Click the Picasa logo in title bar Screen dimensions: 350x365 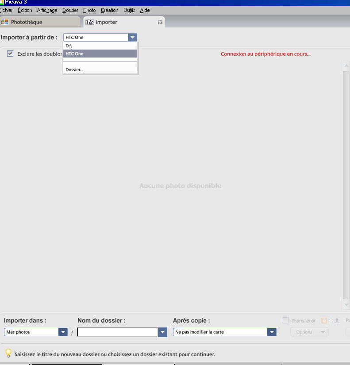tap(2, 2)
